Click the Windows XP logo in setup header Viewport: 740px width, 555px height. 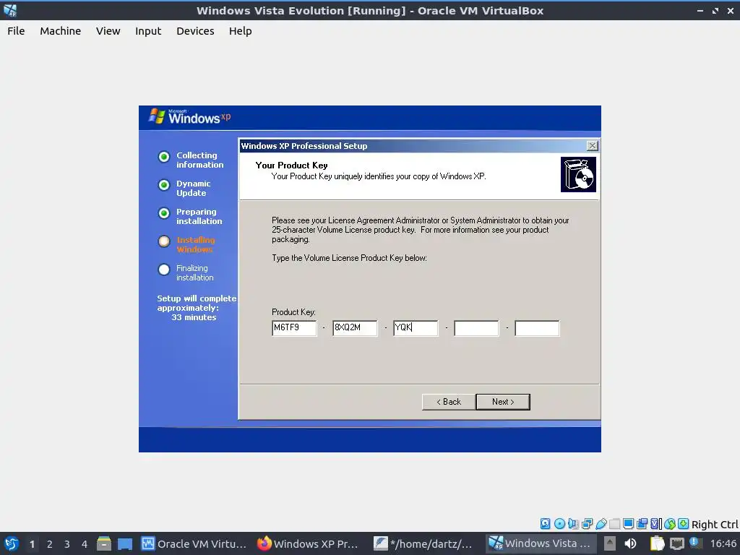190,116
